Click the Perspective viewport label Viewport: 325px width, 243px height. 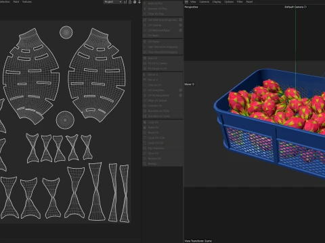191,7
